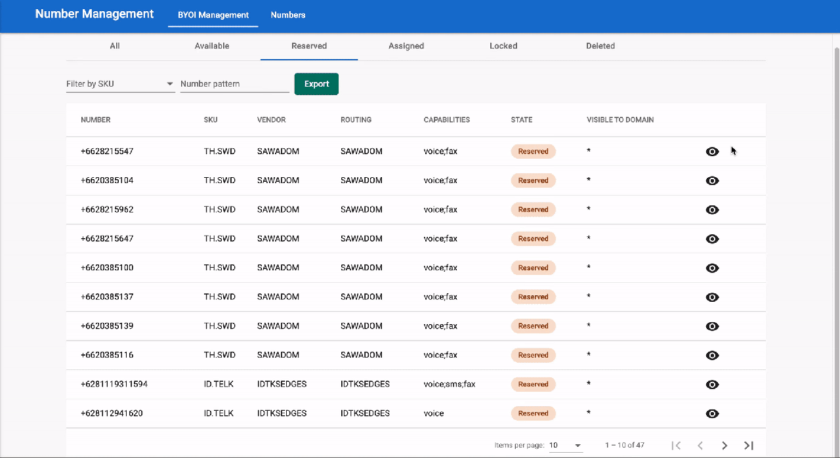Click the number +6281119311594
This screenshot has width=840, height=458.
point(114,385)
